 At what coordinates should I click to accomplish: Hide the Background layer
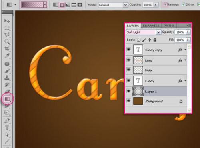click(129, 101)
